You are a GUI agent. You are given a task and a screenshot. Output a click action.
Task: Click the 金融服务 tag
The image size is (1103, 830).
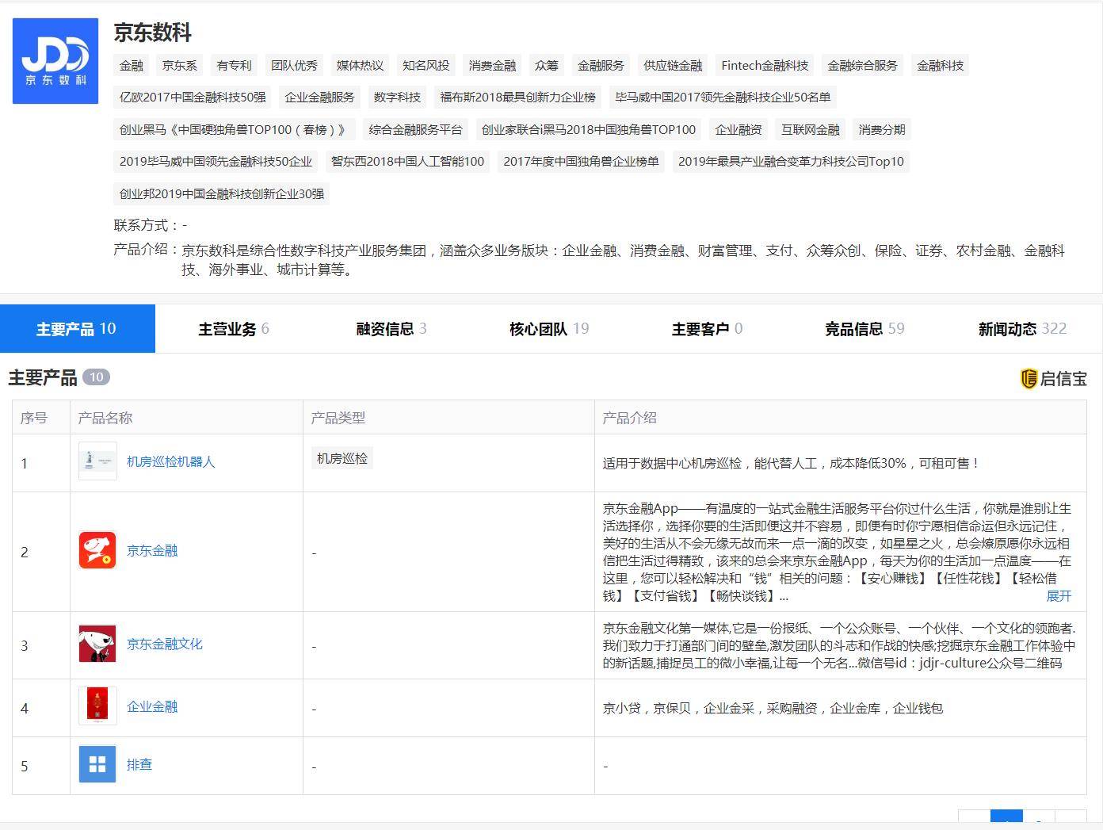tap(601, 65)
